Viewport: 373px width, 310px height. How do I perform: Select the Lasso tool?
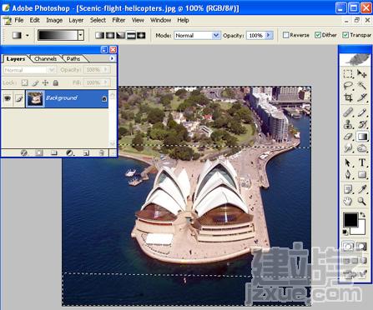(348, 86)
